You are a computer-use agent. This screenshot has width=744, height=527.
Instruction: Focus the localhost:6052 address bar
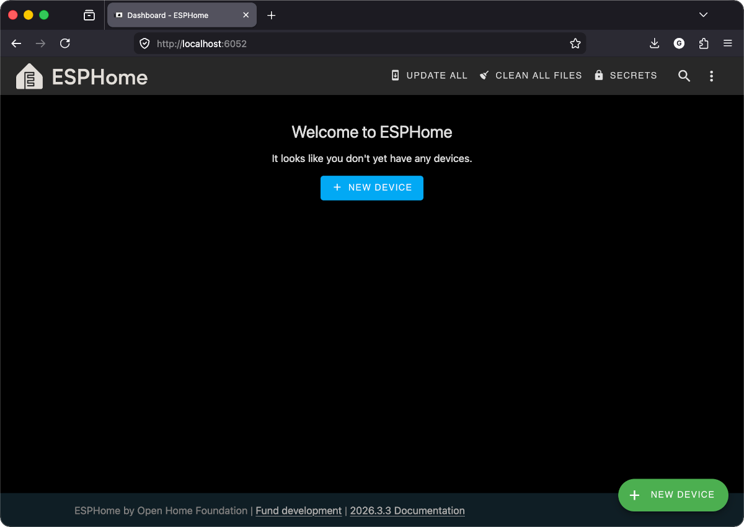coord(360,43)
